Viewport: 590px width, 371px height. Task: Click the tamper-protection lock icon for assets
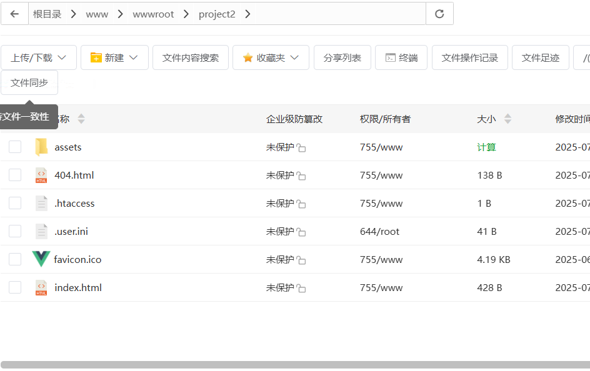(301, 148)
